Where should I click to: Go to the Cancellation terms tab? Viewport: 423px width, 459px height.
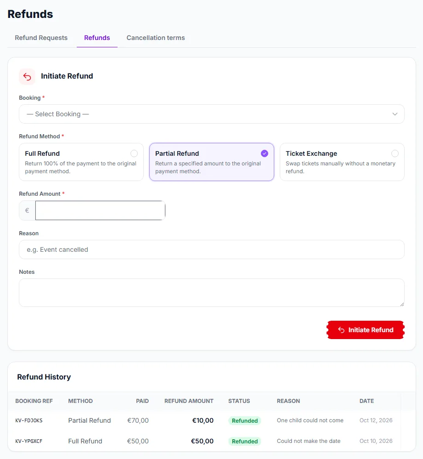pos(156,38)
